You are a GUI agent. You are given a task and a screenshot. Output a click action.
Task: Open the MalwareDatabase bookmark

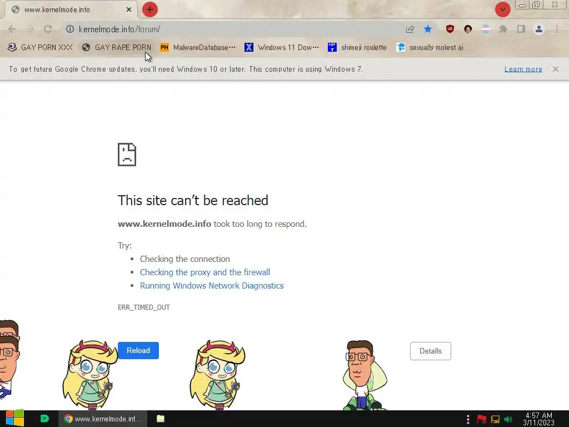click(x=198, y=48)
